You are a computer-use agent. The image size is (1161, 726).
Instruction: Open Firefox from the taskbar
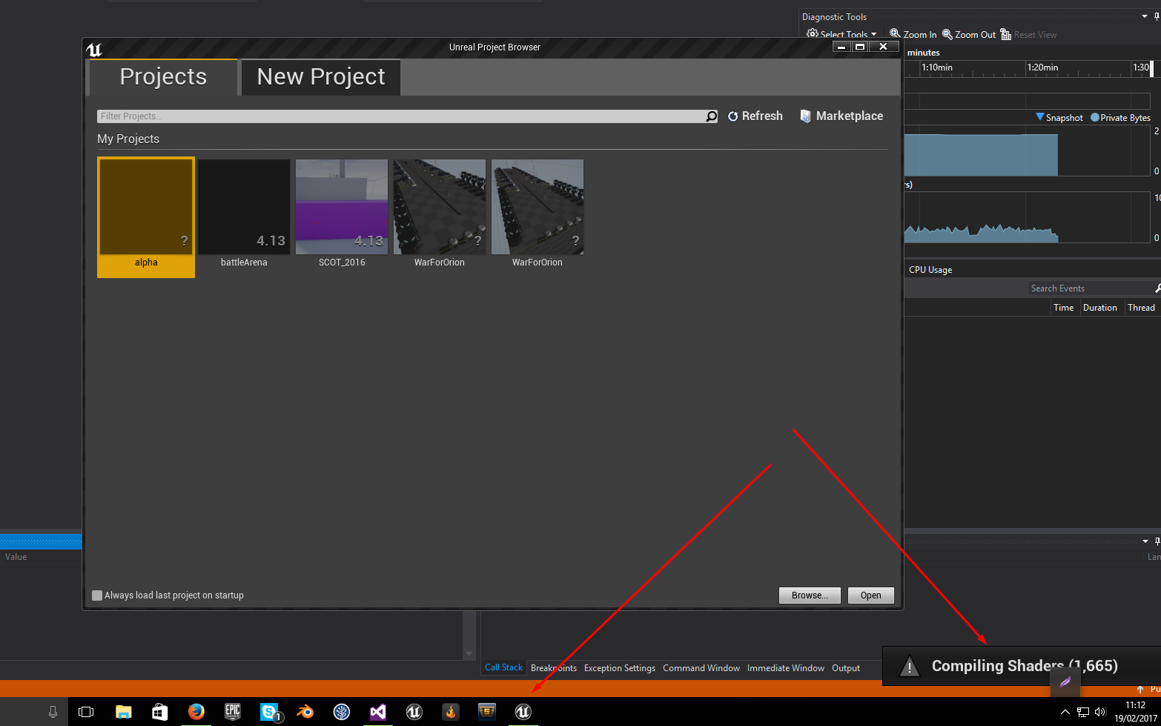pos(196,712)
